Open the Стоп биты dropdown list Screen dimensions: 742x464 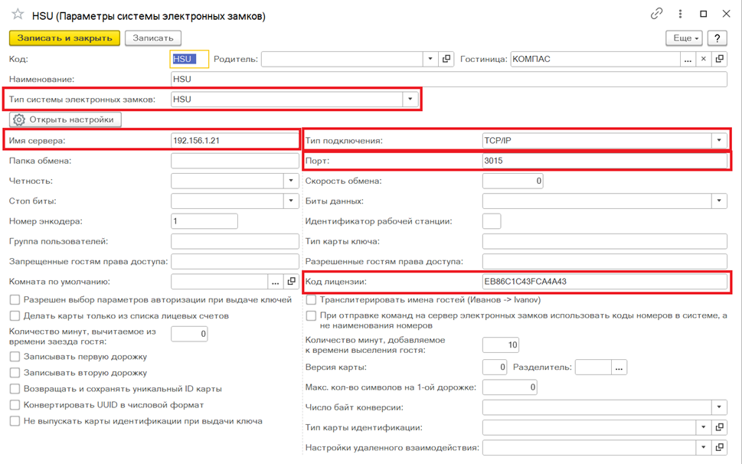291,201
